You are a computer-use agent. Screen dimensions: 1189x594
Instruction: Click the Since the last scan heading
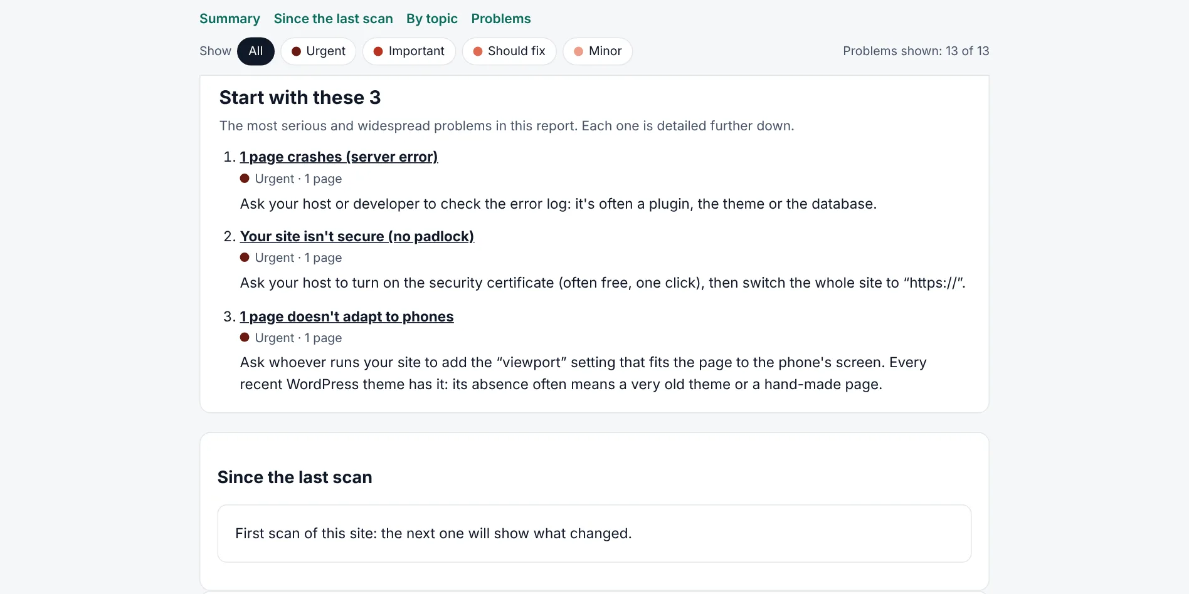[x=295, y=477]
